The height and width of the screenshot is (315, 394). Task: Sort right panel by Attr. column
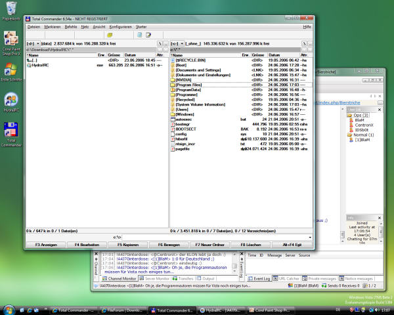click(x=305, y=55)
